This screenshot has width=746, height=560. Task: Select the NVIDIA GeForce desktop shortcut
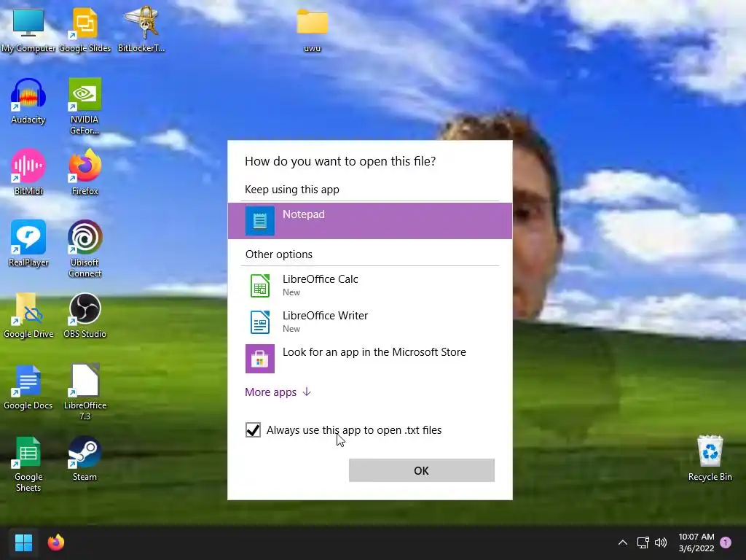pos(85,106)
